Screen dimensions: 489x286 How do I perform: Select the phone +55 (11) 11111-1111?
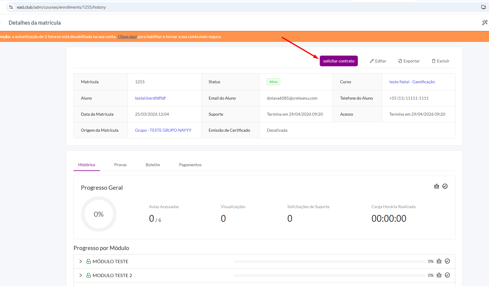click(x=409, y=98)
